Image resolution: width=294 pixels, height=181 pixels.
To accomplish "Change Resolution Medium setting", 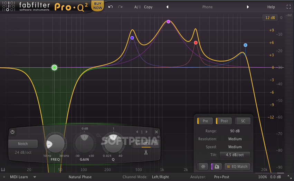I will point(235,139).
